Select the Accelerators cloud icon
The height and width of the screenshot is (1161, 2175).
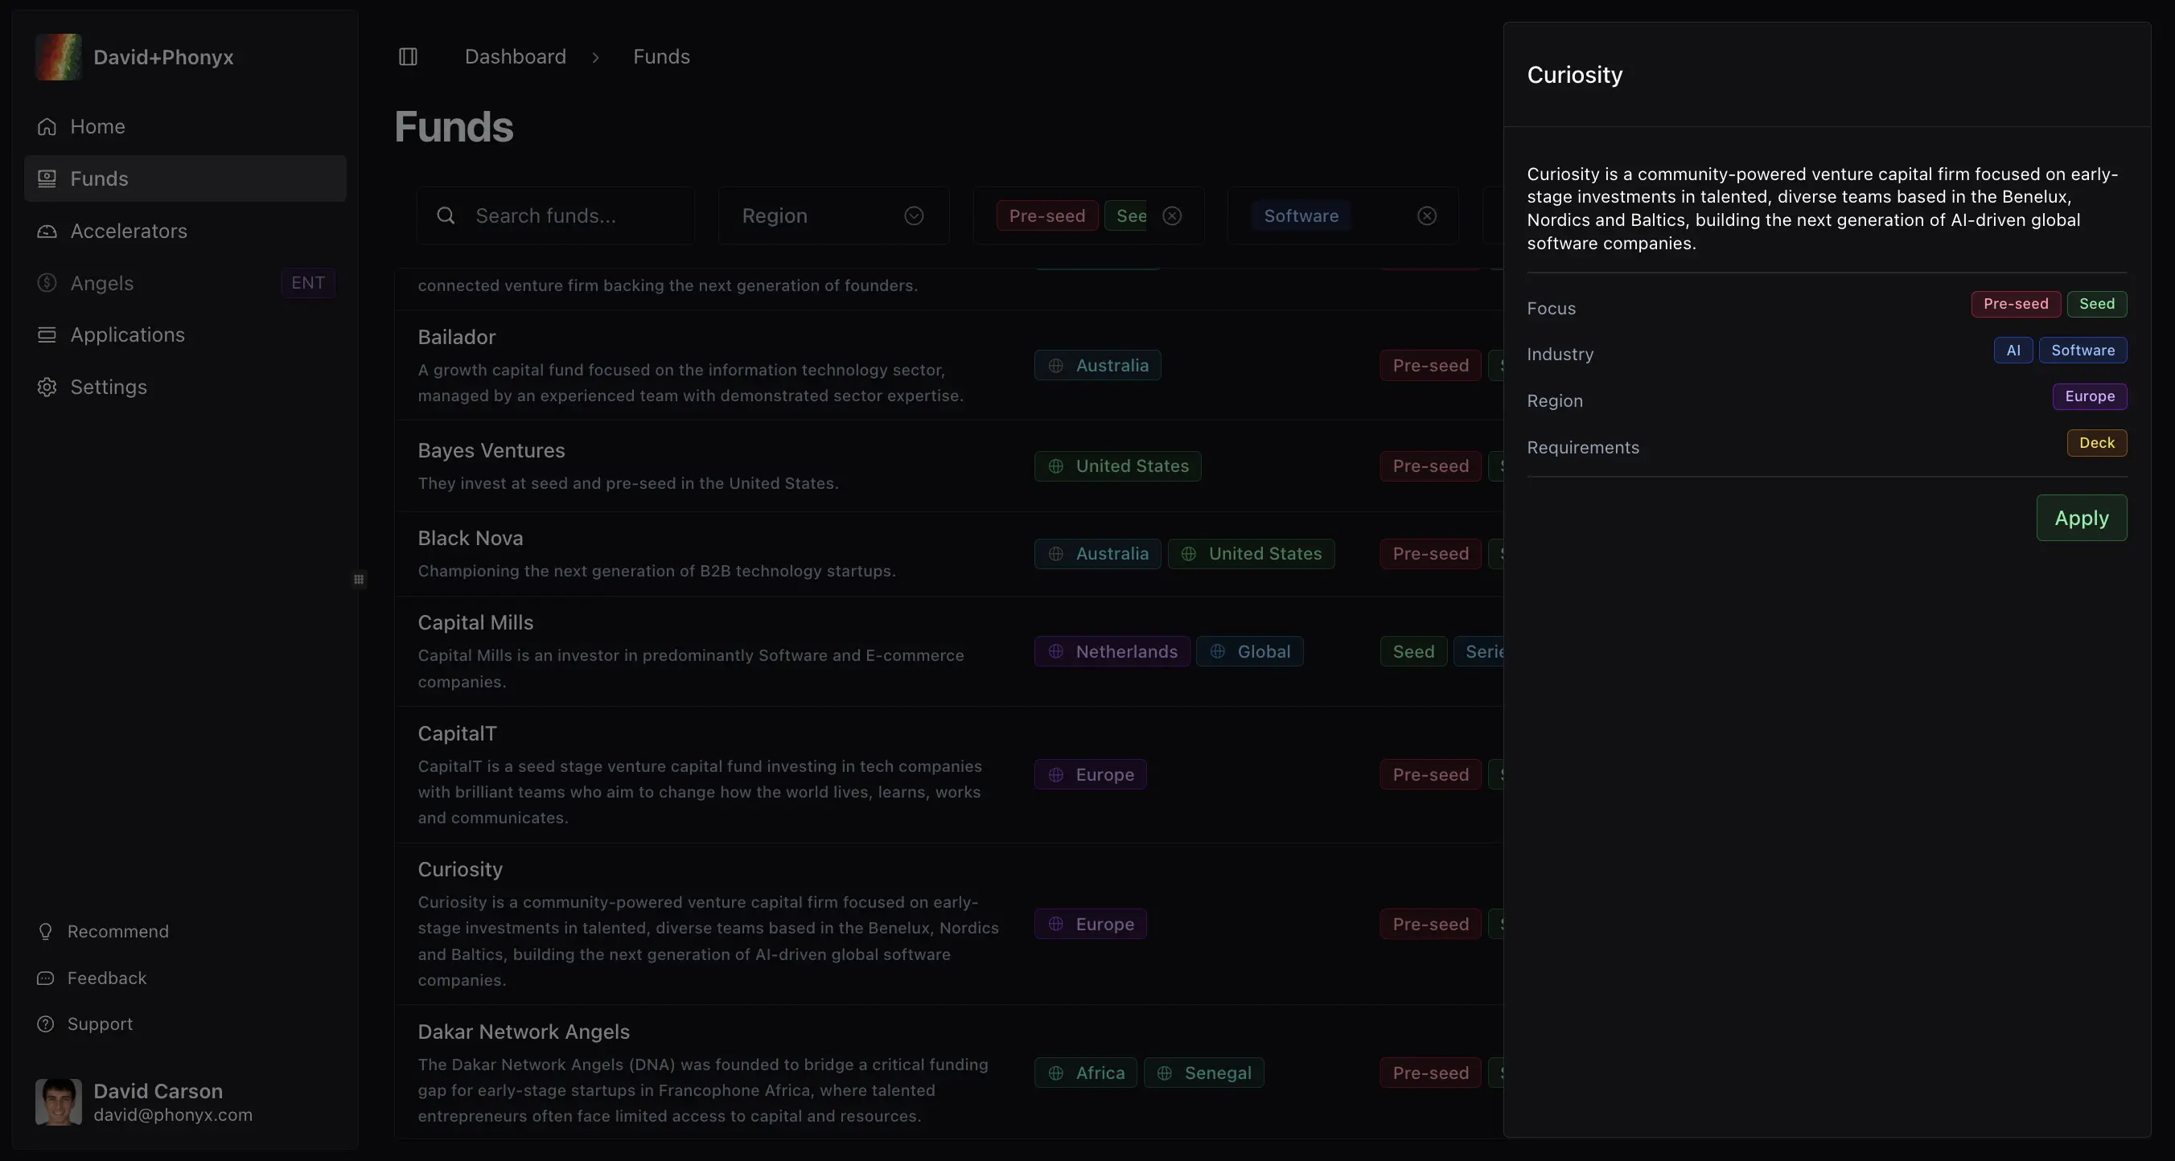[x=47, y=232]
